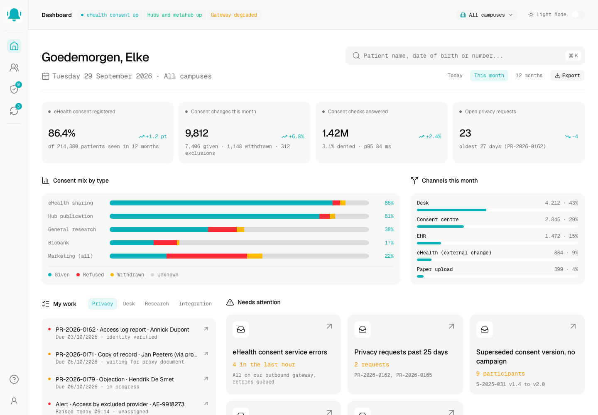Click the eHealth consent up status pill
The width and height of the screenshot is (598, 415).
(x=110, y=15)
